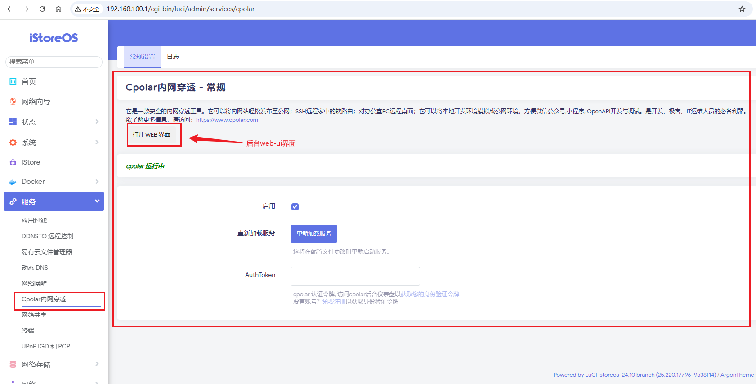Open 网络唤醒 service page
Image resolution: width=756 pixels, height=384 pixels.
tap(34, 283)
